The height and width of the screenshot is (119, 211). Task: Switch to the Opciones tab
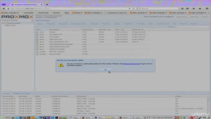coord(63,24)
